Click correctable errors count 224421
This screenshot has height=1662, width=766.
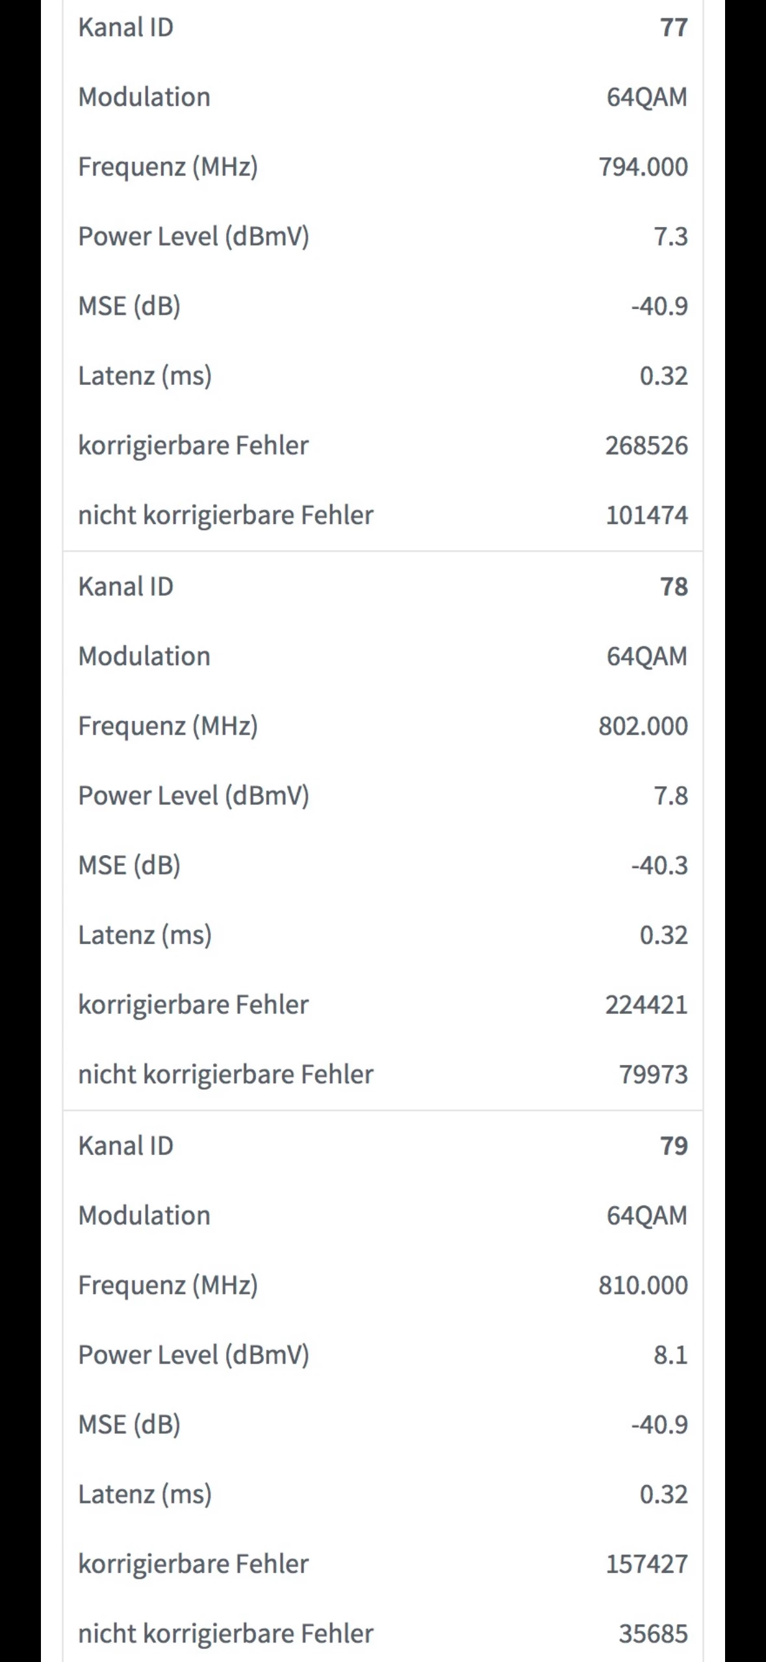click(646, 1005)
